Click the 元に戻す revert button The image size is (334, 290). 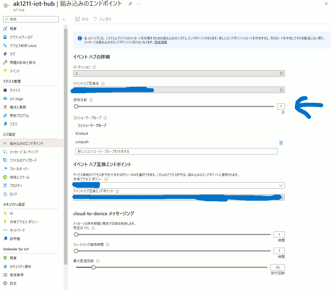[102, 19]
